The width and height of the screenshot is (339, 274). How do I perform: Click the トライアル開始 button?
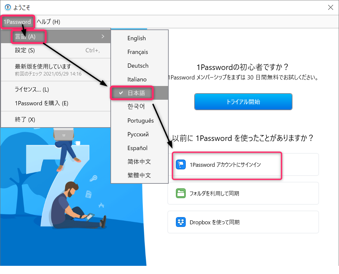tap(243, 102)
